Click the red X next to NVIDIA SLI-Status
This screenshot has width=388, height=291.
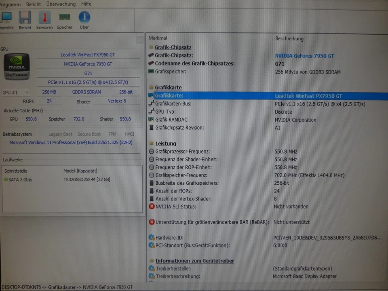point(151,207)
